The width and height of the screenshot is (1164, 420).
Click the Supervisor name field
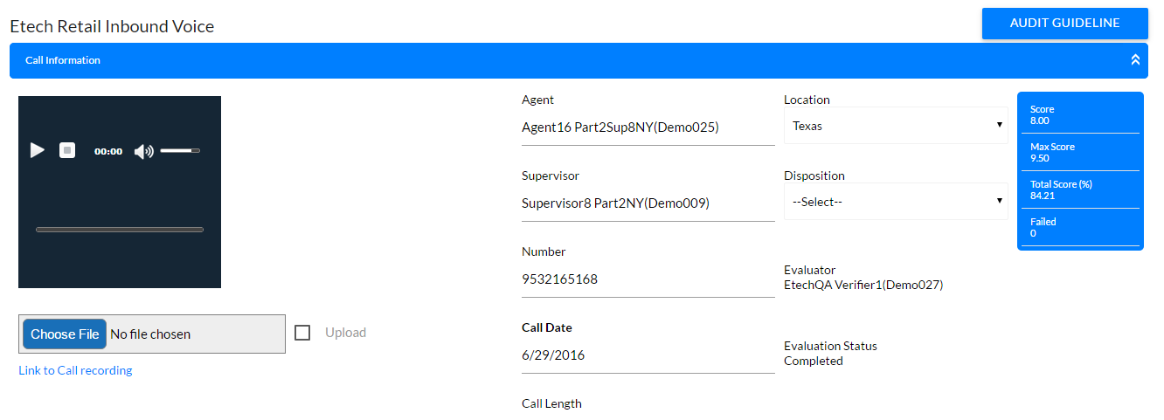pyautogui.click(x=648, y=203)
